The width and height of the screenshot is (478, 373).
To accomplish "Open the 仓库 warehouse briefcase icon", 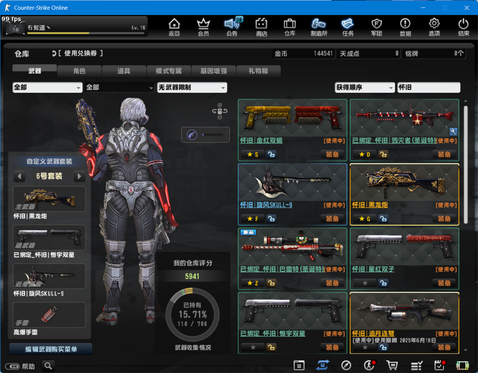I will click(x=289, y=27).
